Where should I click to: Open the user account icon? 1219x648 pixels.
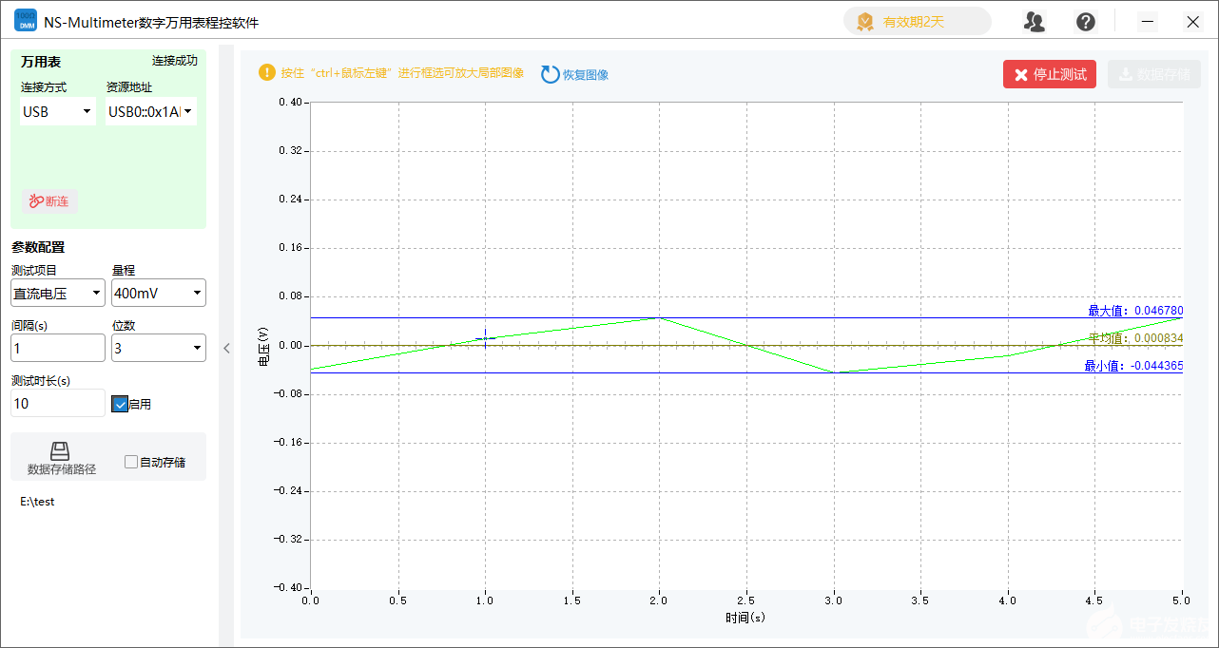pos(1035,22)
